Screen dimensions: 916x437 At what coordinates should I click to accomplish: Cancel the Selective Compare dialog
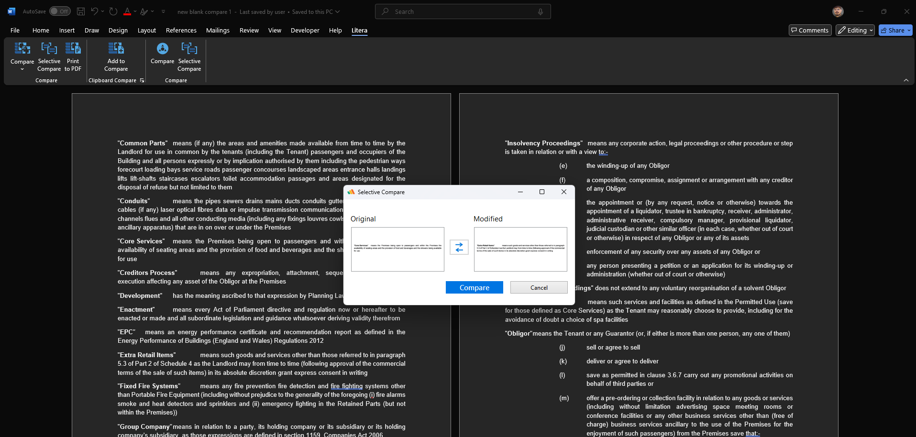click(x=539, y=287)
